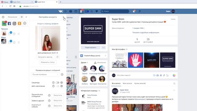Expand the Super profile menu arrow in header
197x111 pixels.
point(176,11)
